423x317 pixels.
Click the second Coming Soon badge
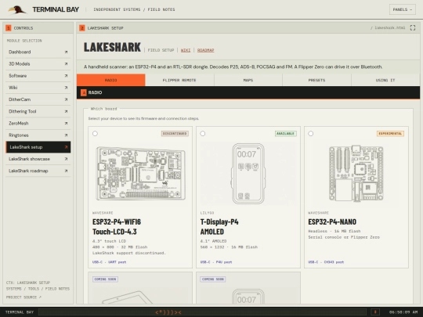[213, 279]
